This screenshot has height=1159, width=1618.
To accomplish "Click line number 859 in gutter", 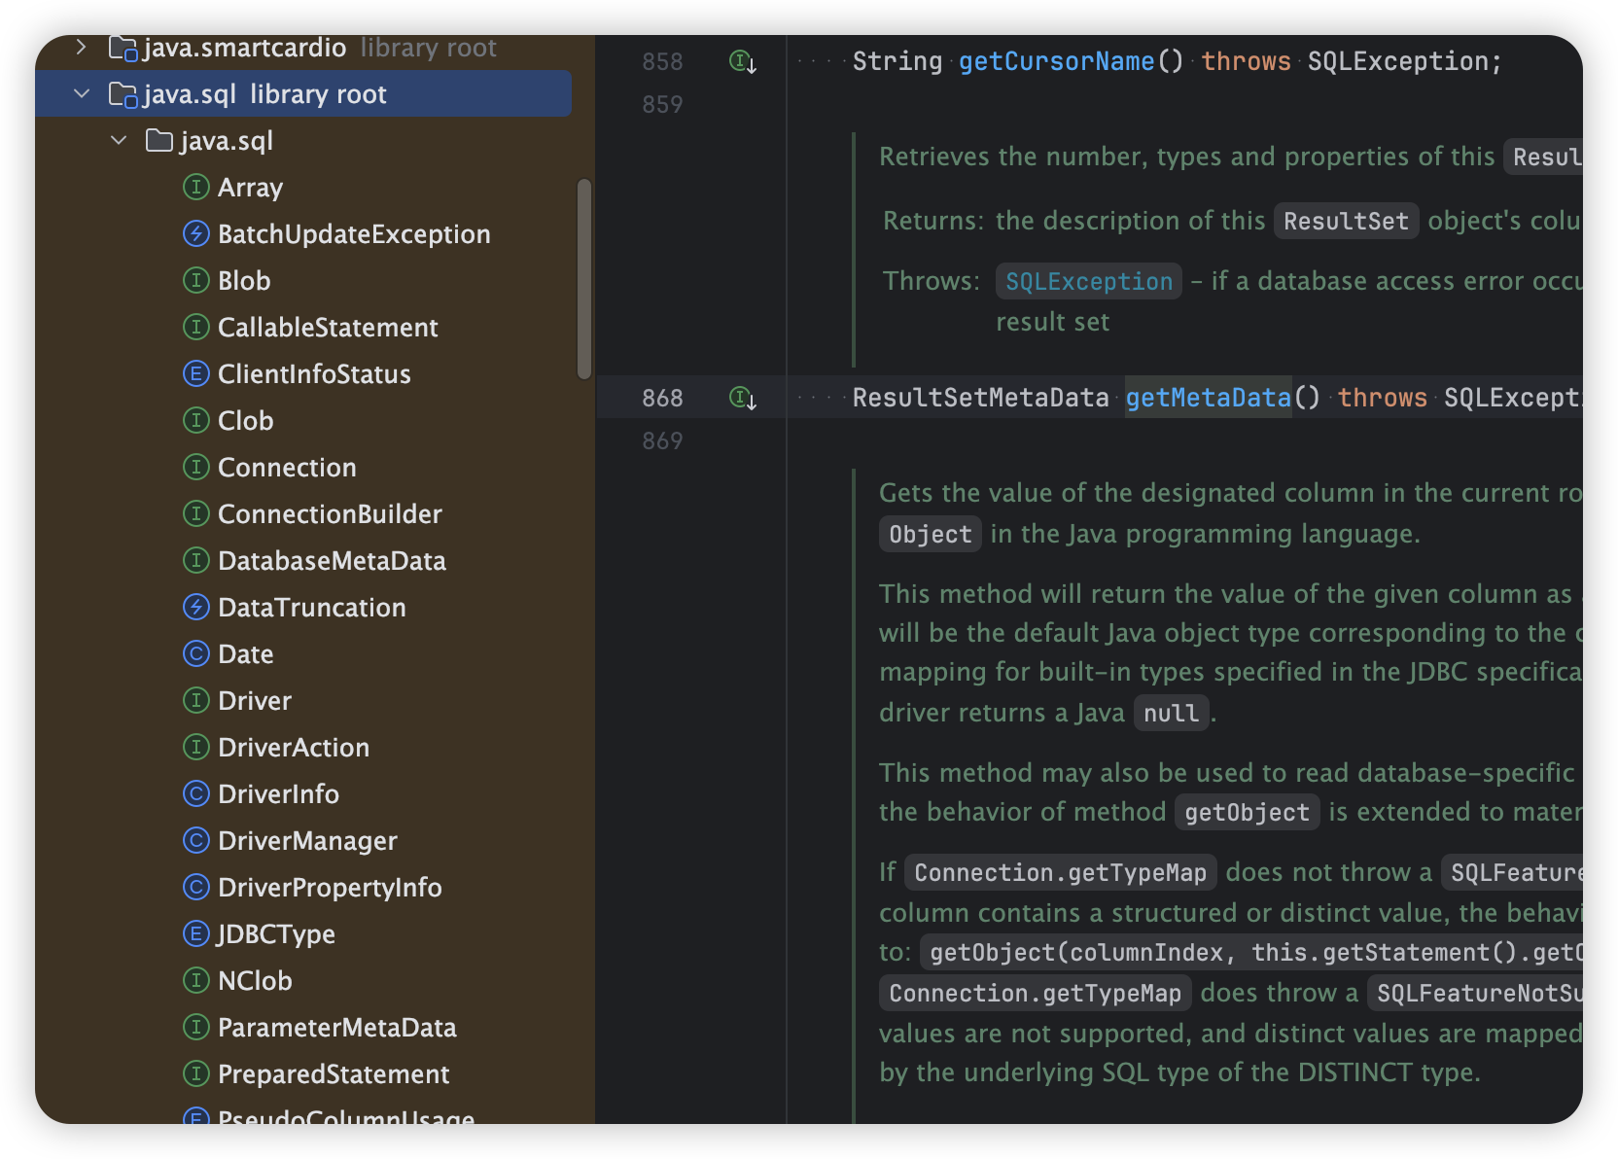I will [x=662, y=104].
